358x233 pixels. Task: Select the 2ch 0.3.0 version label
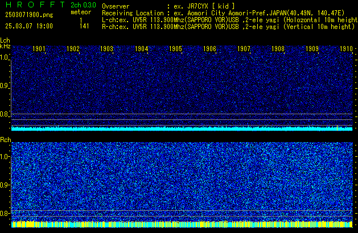83,5
